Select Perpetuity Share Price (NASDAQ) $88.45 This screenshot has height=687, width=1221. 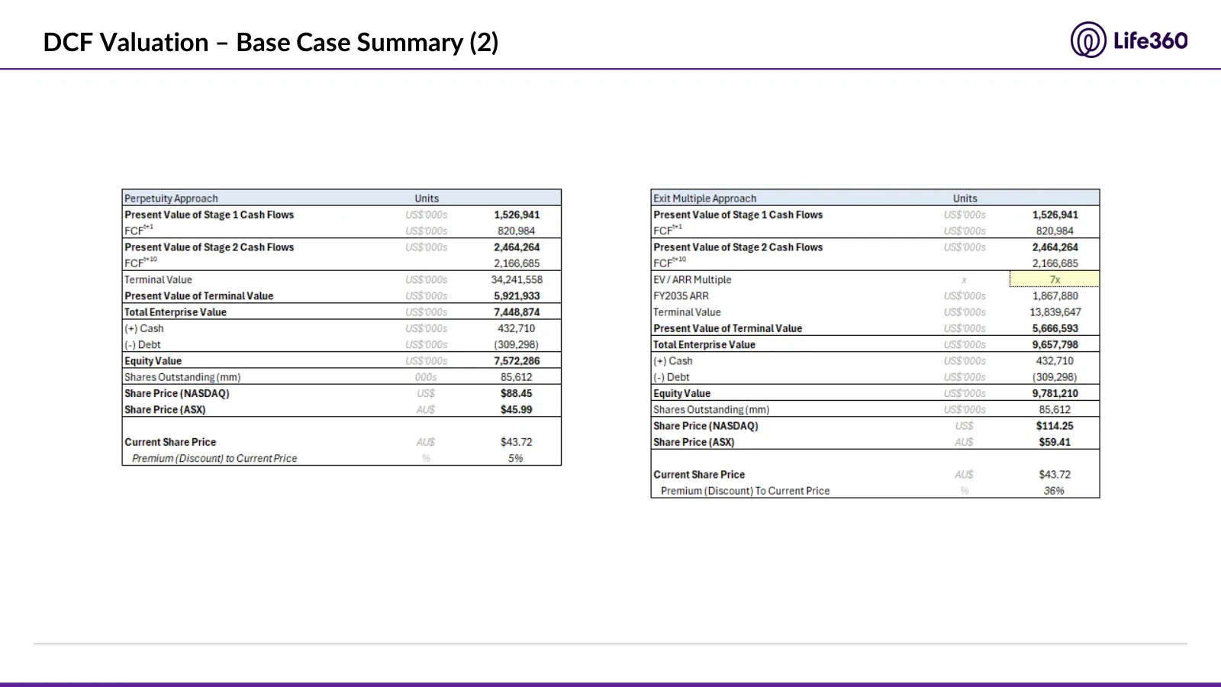(x=517, y=393)
